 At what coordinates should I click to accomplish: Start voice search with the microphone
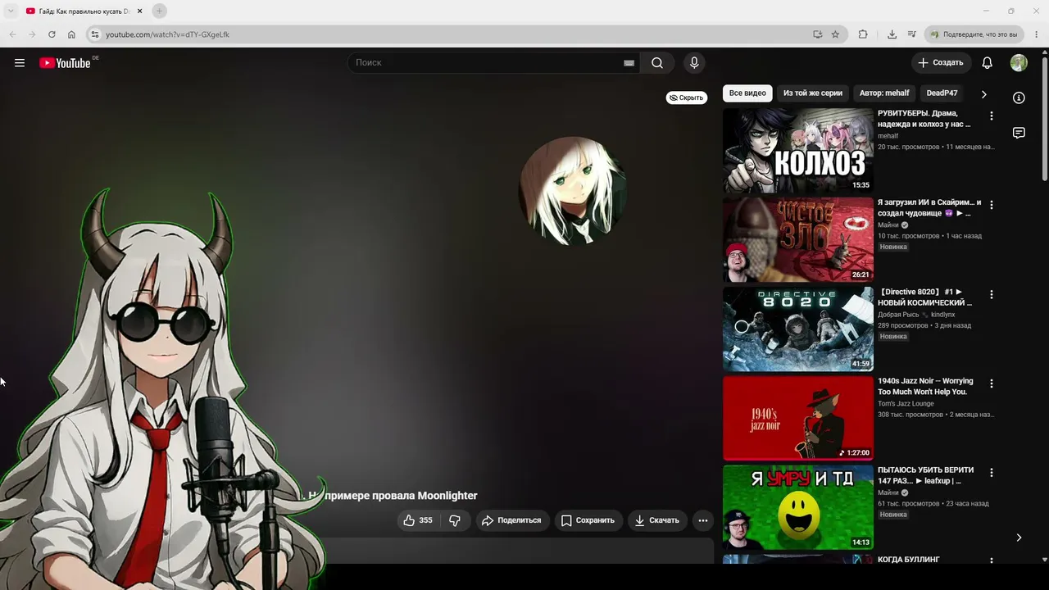[694, 63]
